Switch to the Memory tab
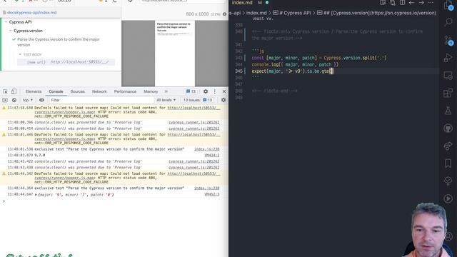The width and height of the screenshot is (457, 257). pos(151,91)
